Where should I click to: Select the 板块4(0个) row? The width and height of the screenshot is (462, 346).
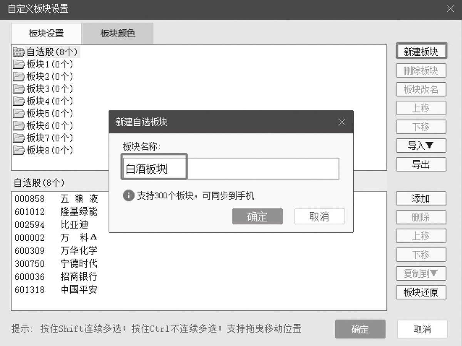tap(43, 101)
